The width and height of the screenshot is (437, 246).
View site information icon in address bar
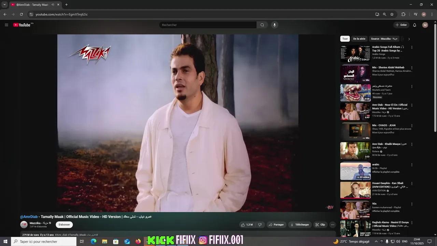(x=31, y=14)
